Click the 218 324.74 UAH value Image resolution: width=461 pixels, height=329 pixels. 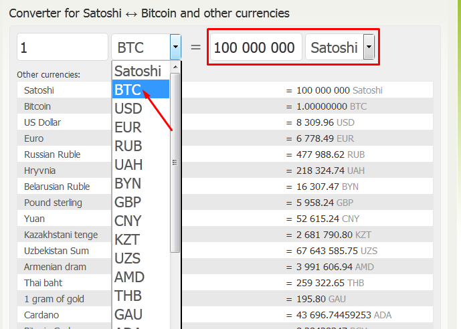pyautogui.click(x=331, y=171)
